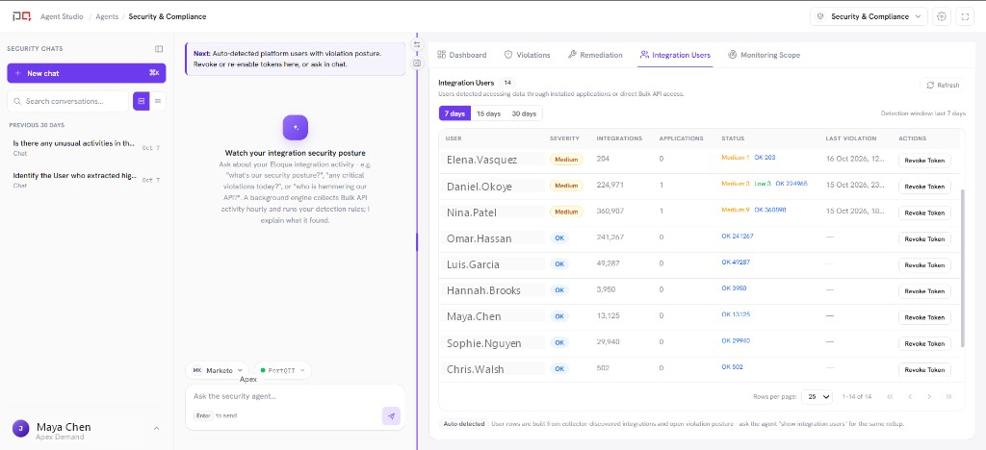Click the user count badge '14'
The image size is (986, 450).
(506, 83)
